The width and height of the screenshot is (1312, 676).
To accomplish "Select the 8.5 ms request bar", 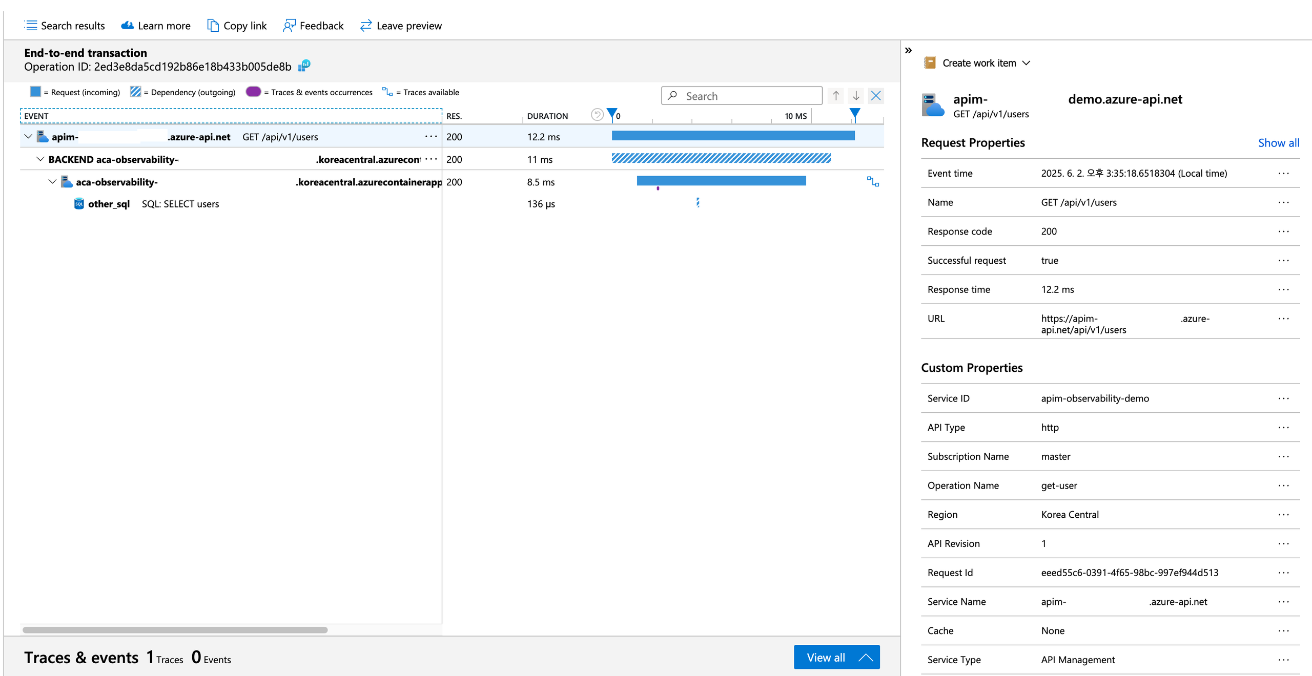I will (x=721, y=181).
